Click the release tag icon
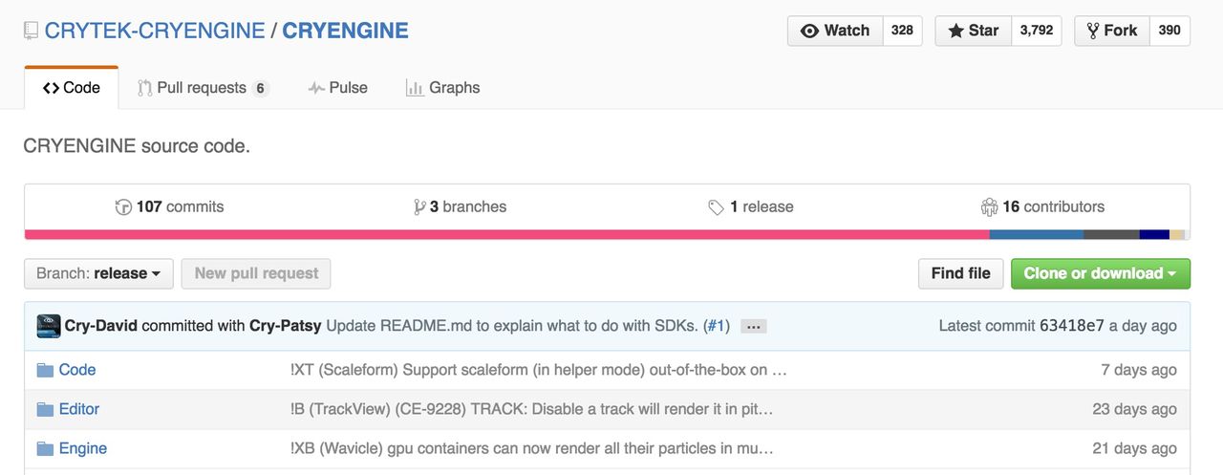 coord(716,207)
